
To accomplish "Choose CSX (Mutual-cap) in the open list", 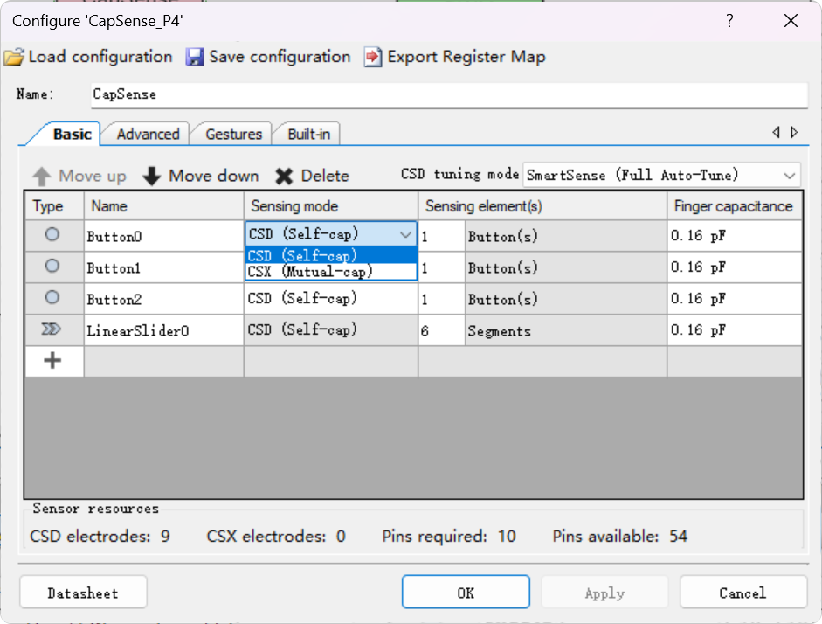I will click(x=331, y=271).
